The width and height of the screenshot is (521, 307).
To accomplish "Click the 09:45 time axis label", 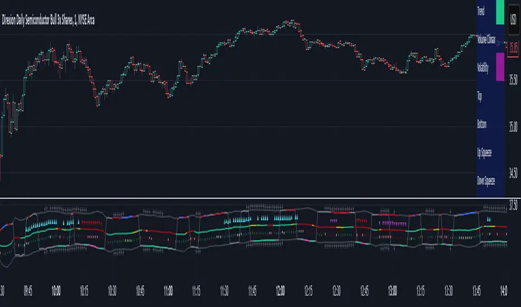I will pyautogui.click(x=28, y=291).
